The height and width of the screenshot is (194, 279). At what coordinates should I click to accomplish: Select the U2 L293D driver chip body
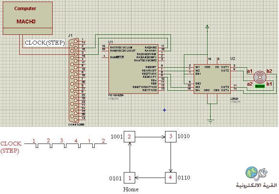pos(212,79)
